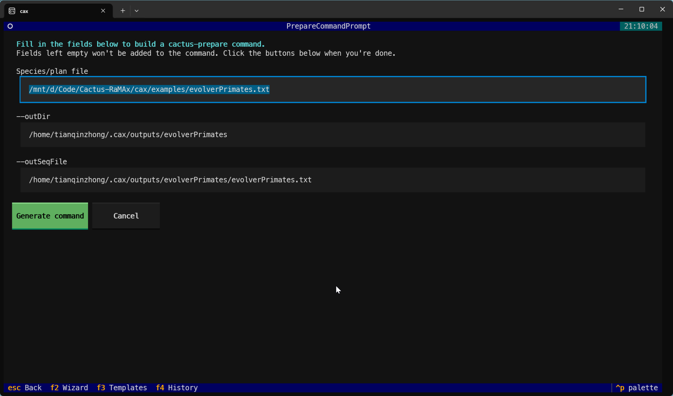Click the Species/plan file label
This screenshot has height=396, width=673.
[52, 71]
